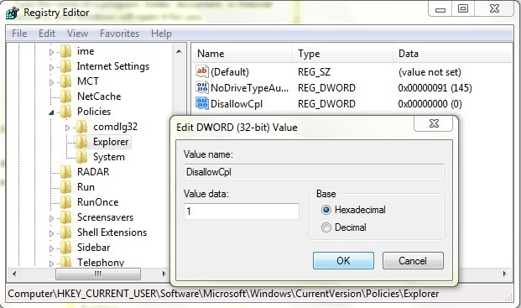Collapse the Policies tree node
This screenshot has height=308, width=521.
click(51, 112)
